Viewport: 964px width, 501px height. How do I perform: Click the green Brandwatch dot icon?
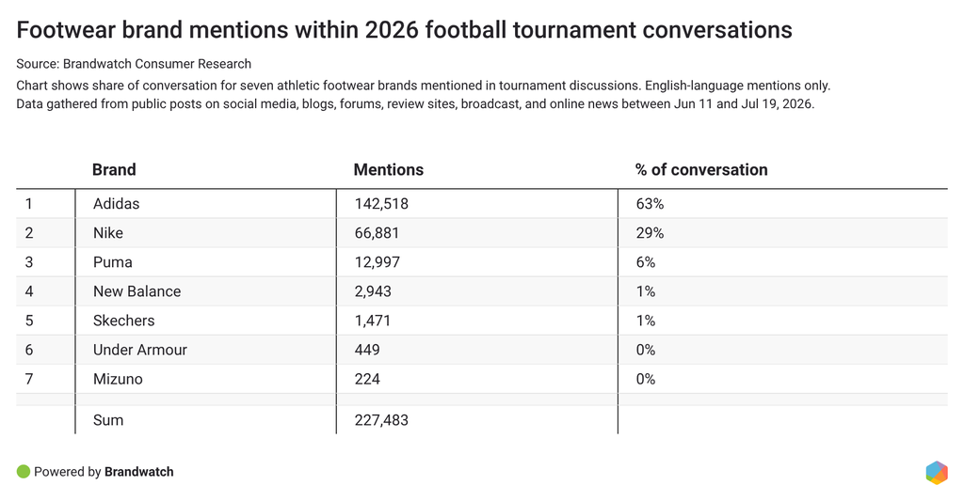(x=24, y=472)
